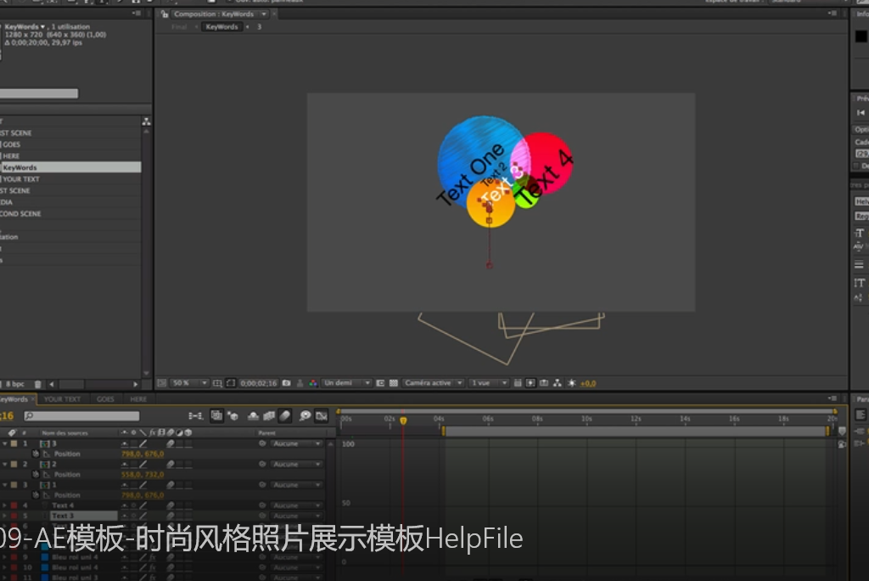The height and width of the screenshot is (581, 869).
Task: Collapse layer row 1 with its triangle
Action: tap(5, 443)
